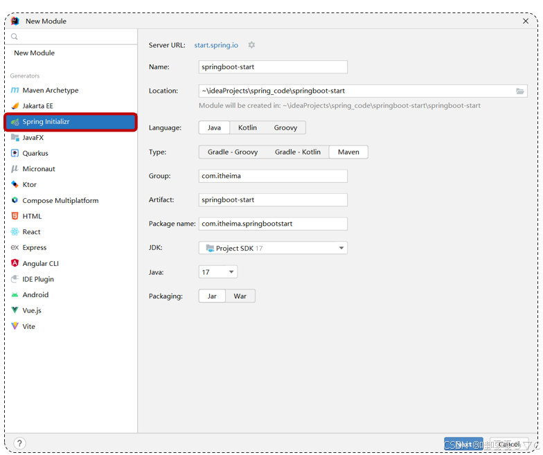
Task: Click the Artifact input field
Action: click(273, 199)
